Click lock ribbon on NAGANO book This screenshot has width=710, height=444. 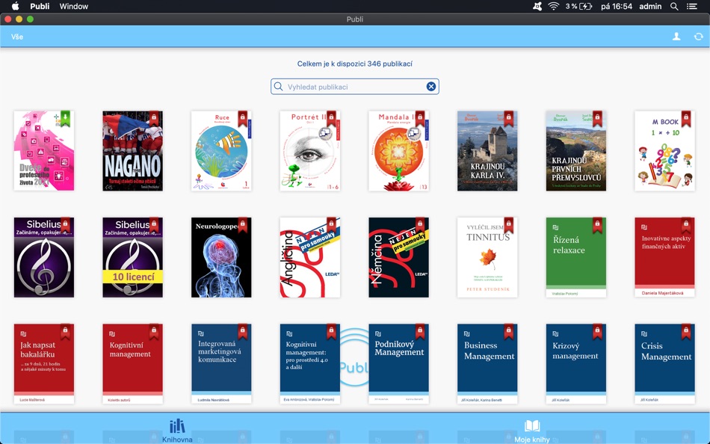(154, 119)
